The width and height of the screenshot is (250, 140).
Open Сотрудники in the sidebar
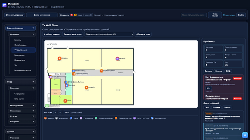point(19,94)
